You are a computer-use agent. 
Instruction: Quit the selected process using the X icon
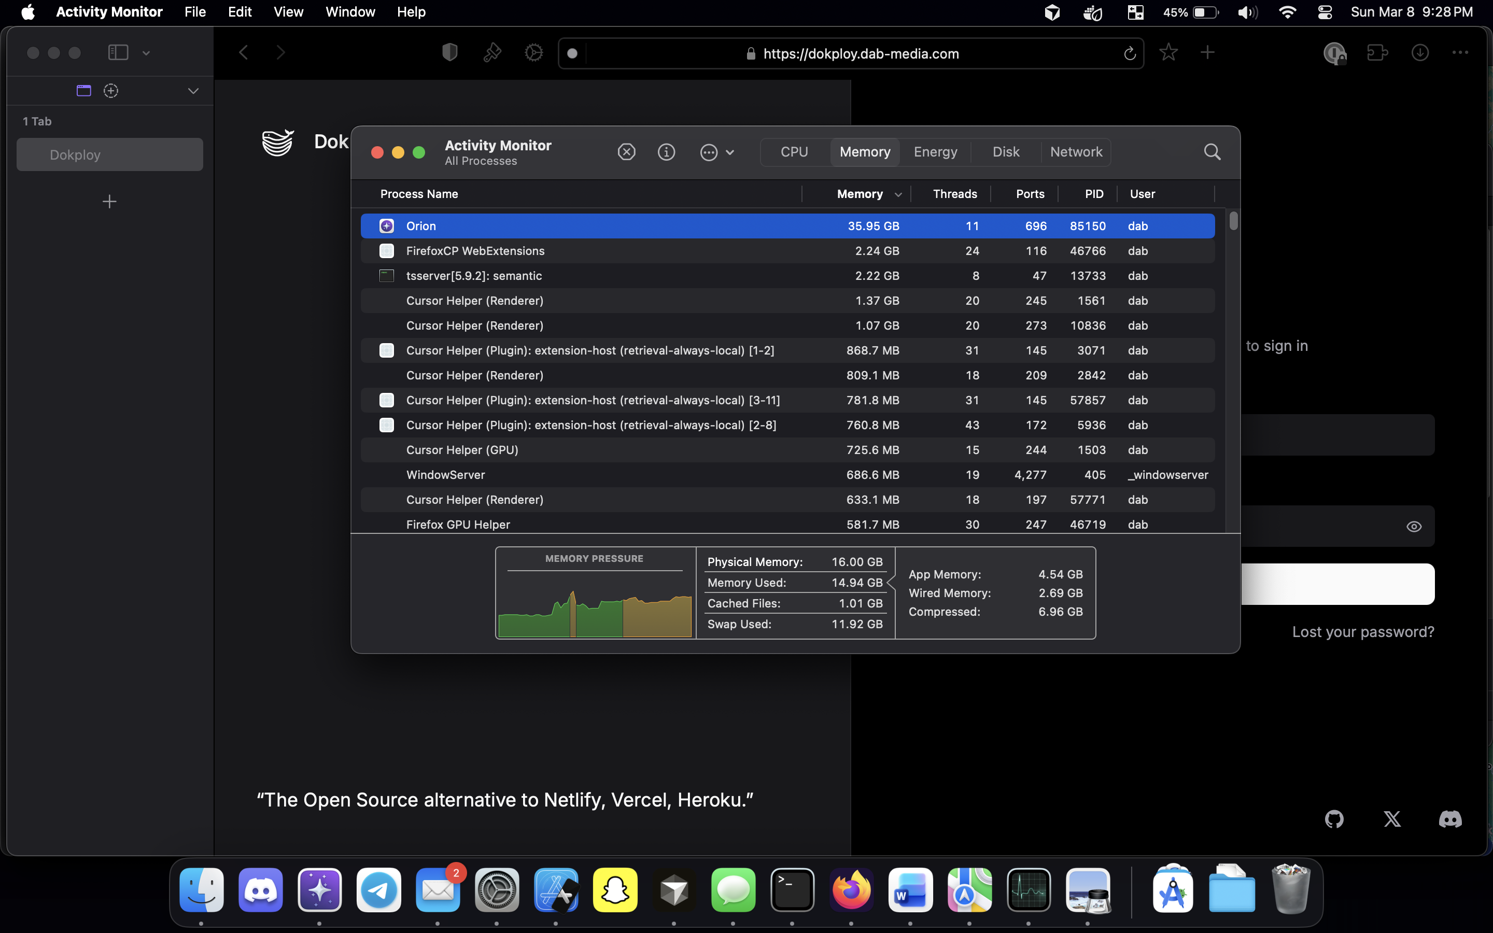(x=626, y=152)
